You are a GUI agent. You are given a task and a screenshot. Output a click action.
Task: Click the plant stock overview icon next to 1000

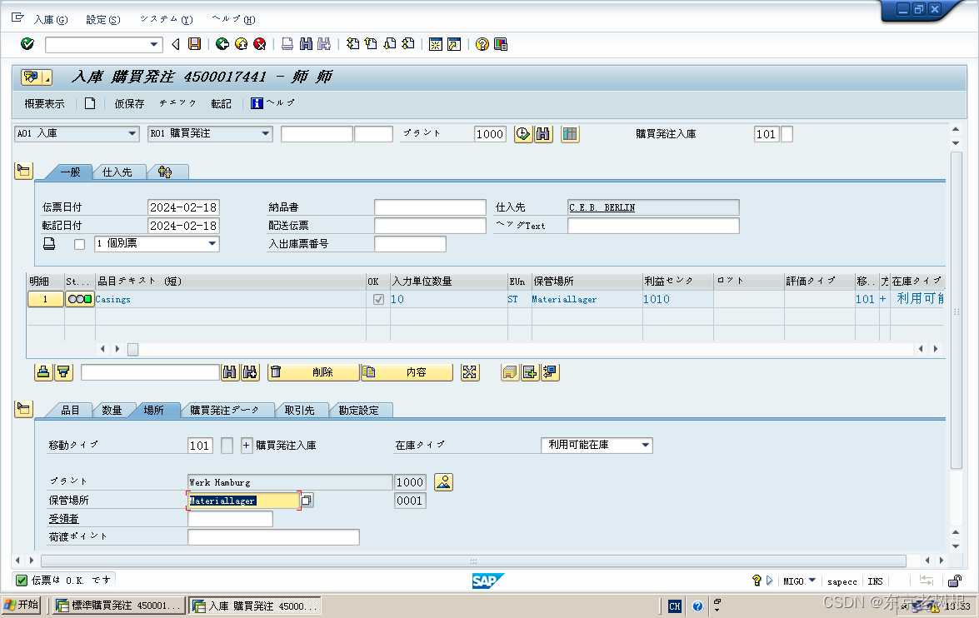click(x=443, y=482)
